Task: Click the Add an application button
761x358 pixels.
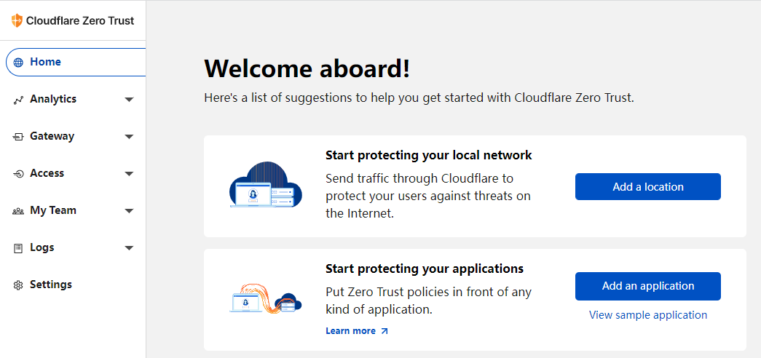Action: point(648,286)
